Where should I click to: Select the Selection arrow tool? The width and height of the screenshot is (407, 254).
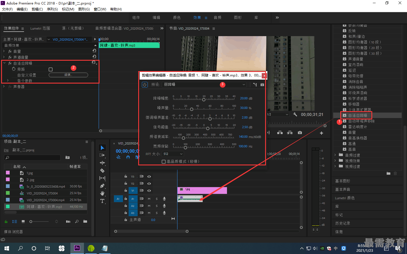(102, 148)
